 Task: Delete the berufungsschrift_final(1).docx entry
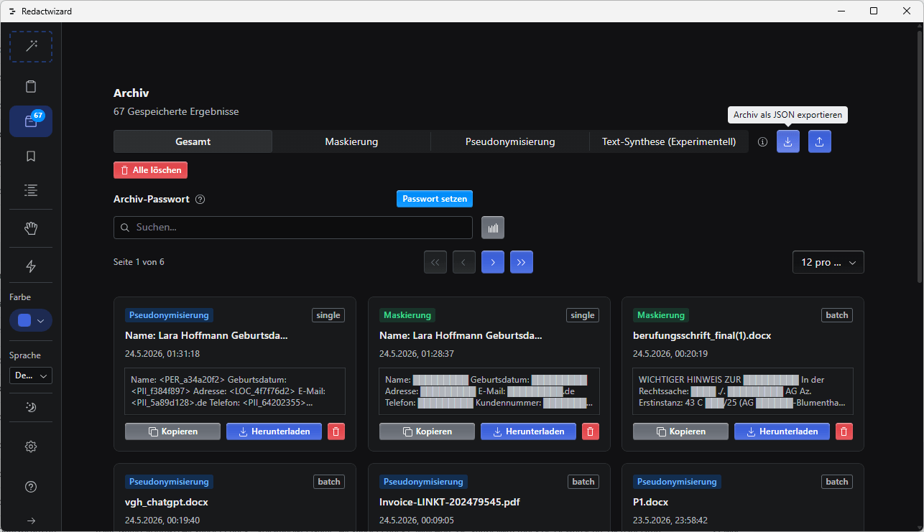point(844,431)
